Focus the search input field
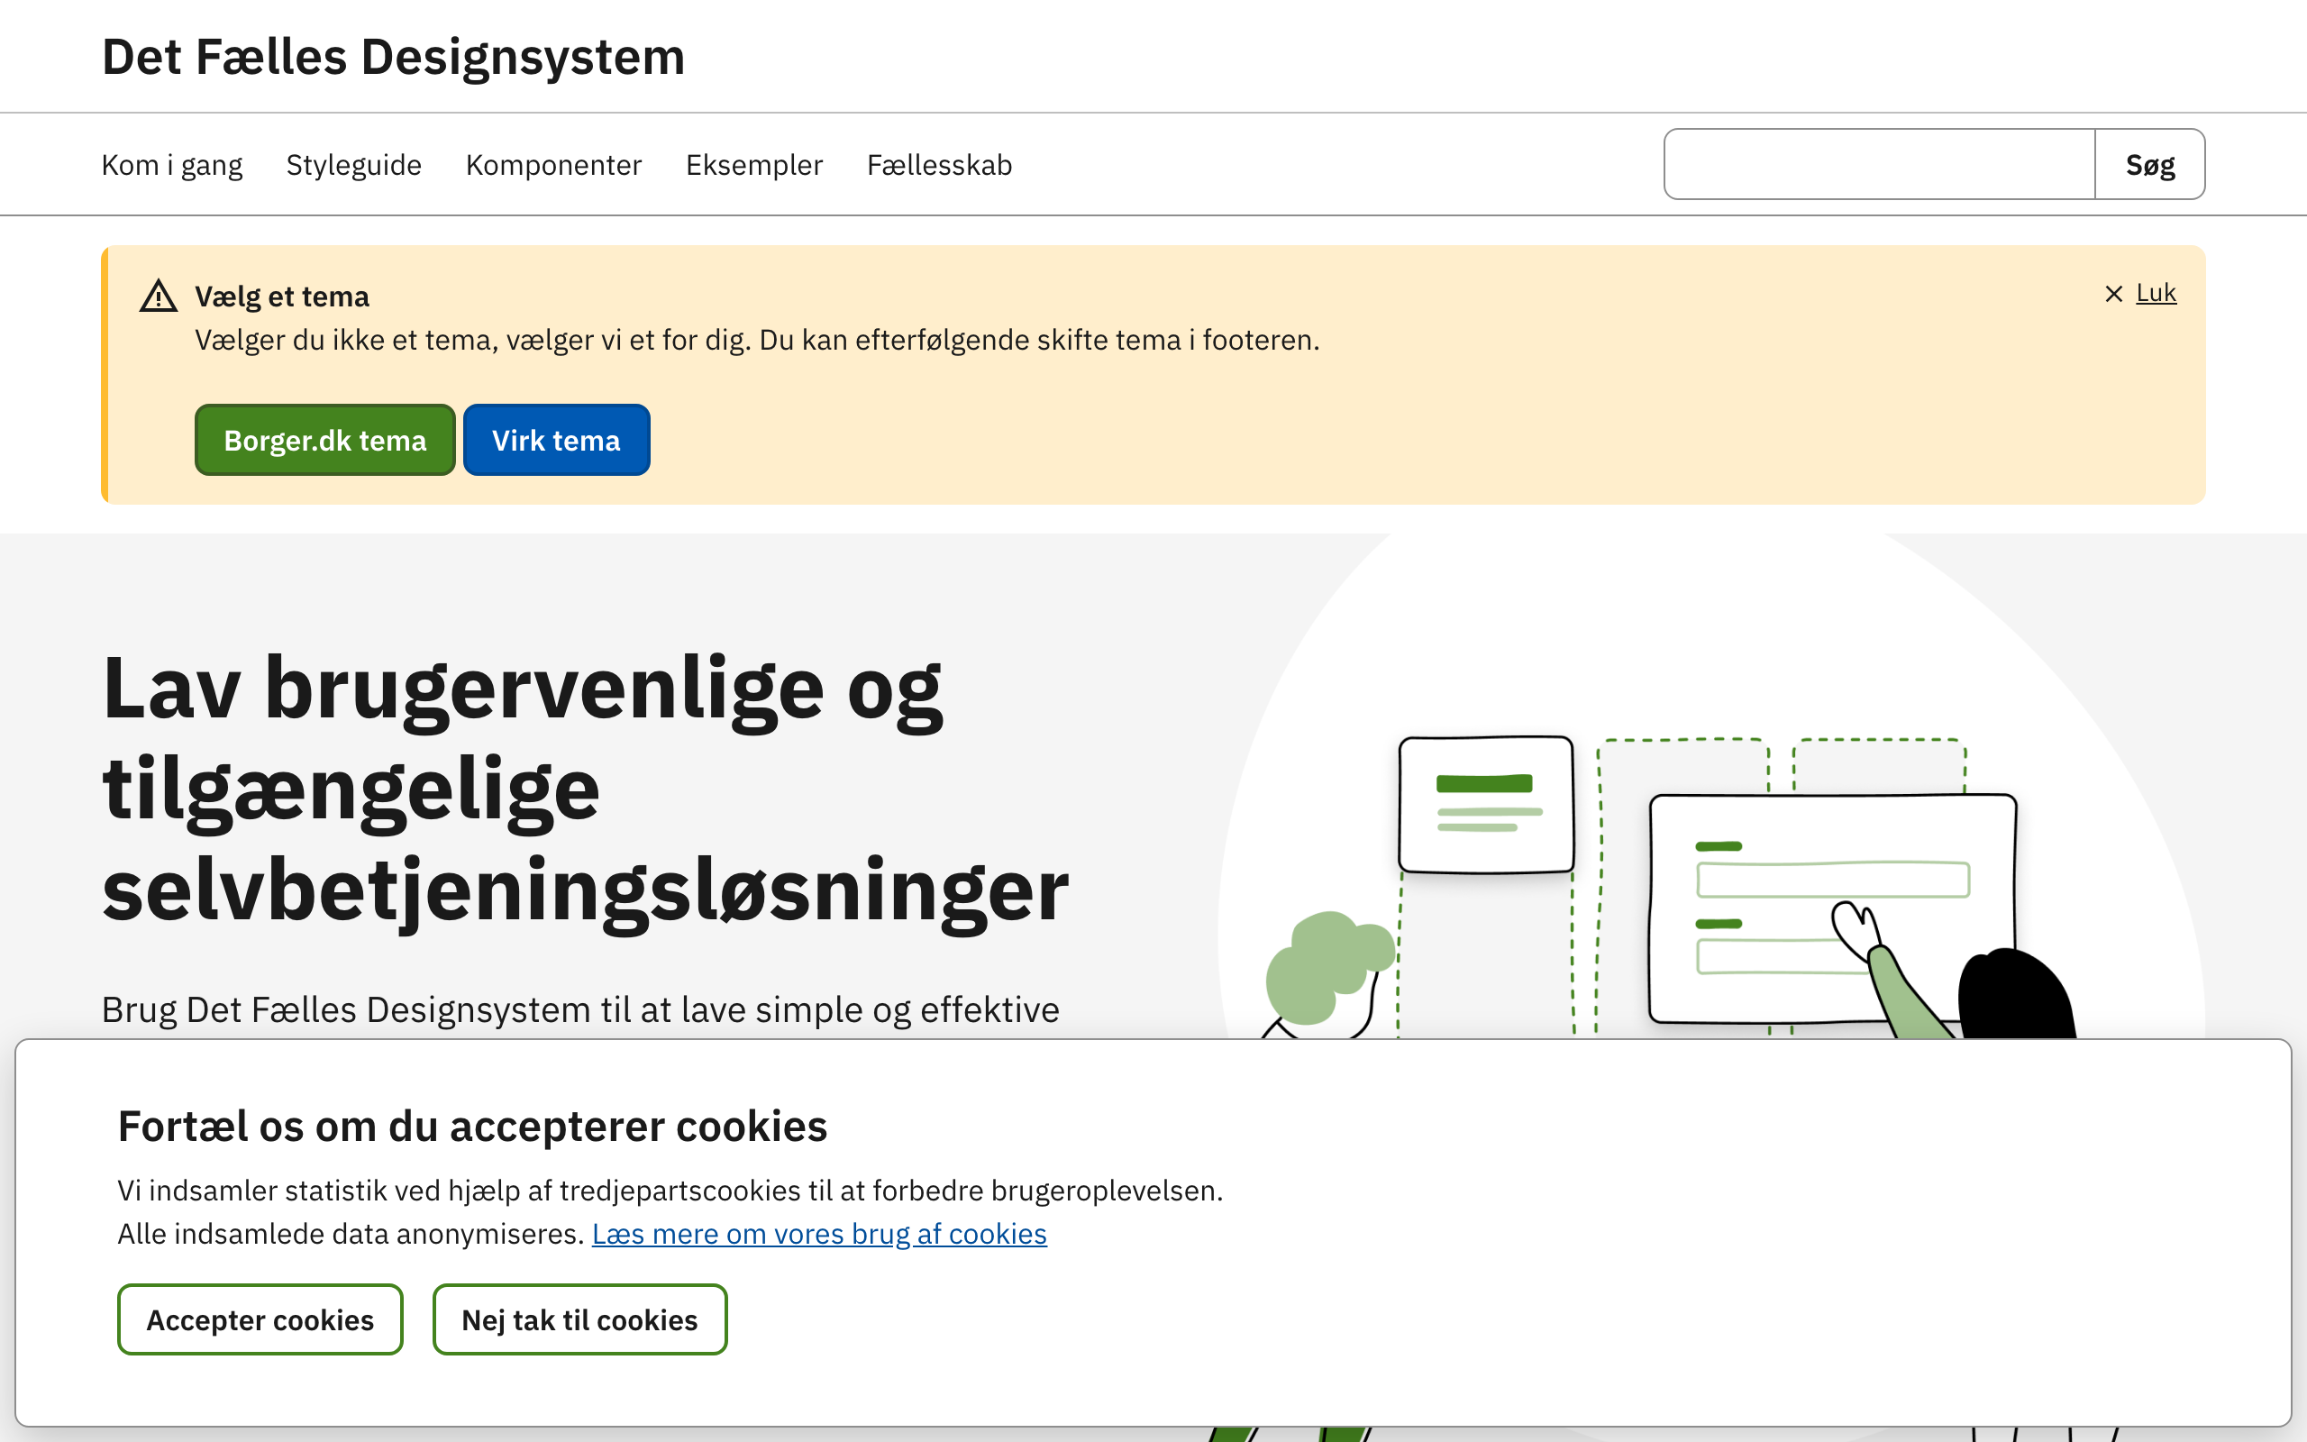Viewport: 2307px width, 1442px height. pos(1879,164)
